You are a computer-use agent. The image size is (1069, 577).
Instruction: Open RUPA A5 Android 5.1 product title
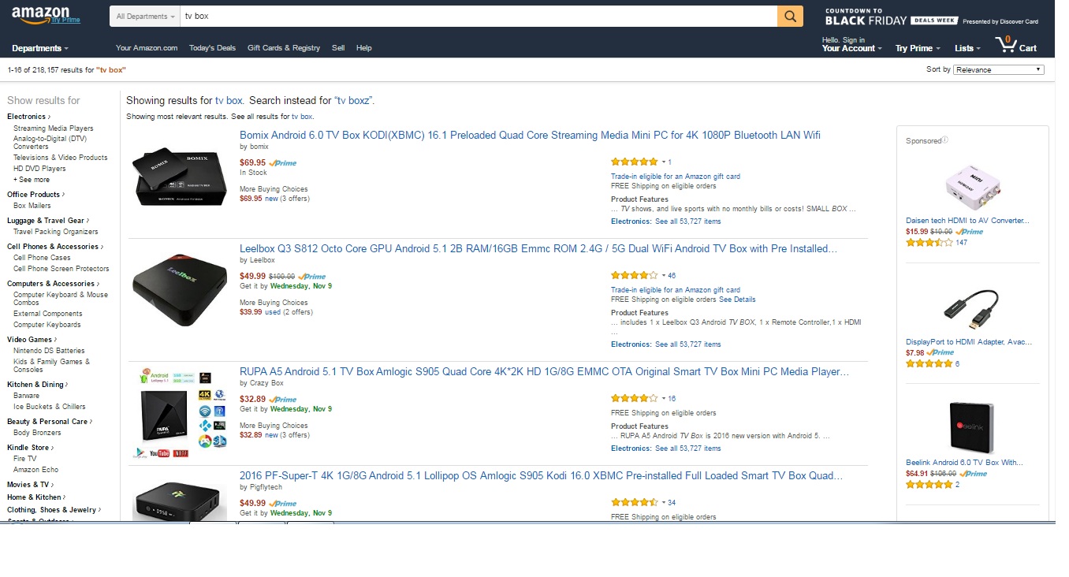coord(544,372)
